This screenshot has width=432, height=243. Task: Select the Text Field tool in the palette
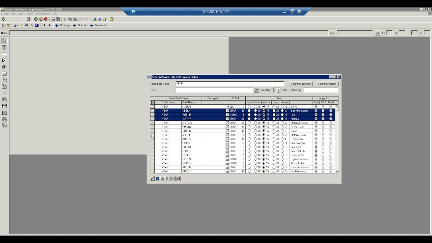[4, 48]
